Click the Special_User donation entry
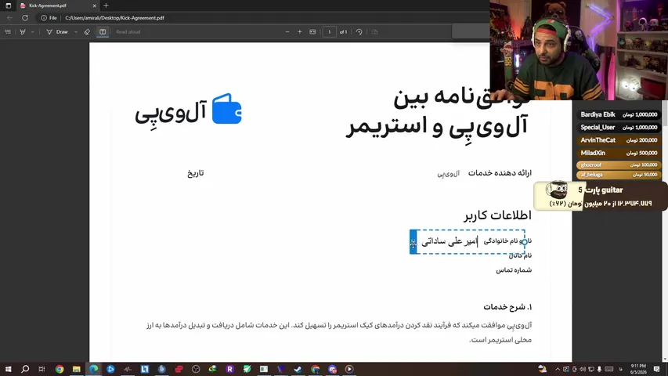Image resolution: width=668 pixels, height=376 pixels. (x=619, y=128)
